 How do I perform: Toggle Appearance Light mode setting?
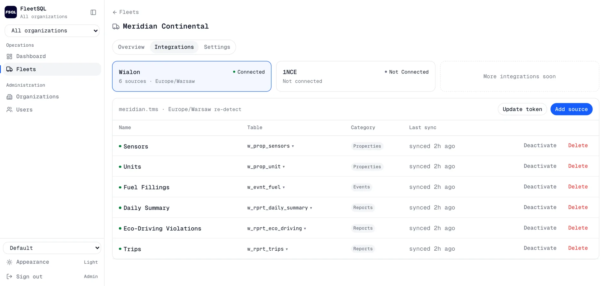tap(52, 262)
